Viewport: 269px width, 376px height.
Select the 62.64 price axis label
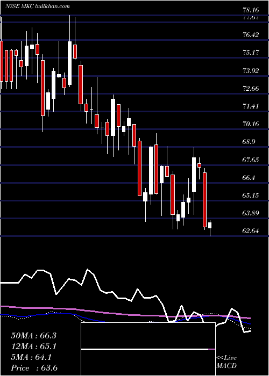coord(251,231)
